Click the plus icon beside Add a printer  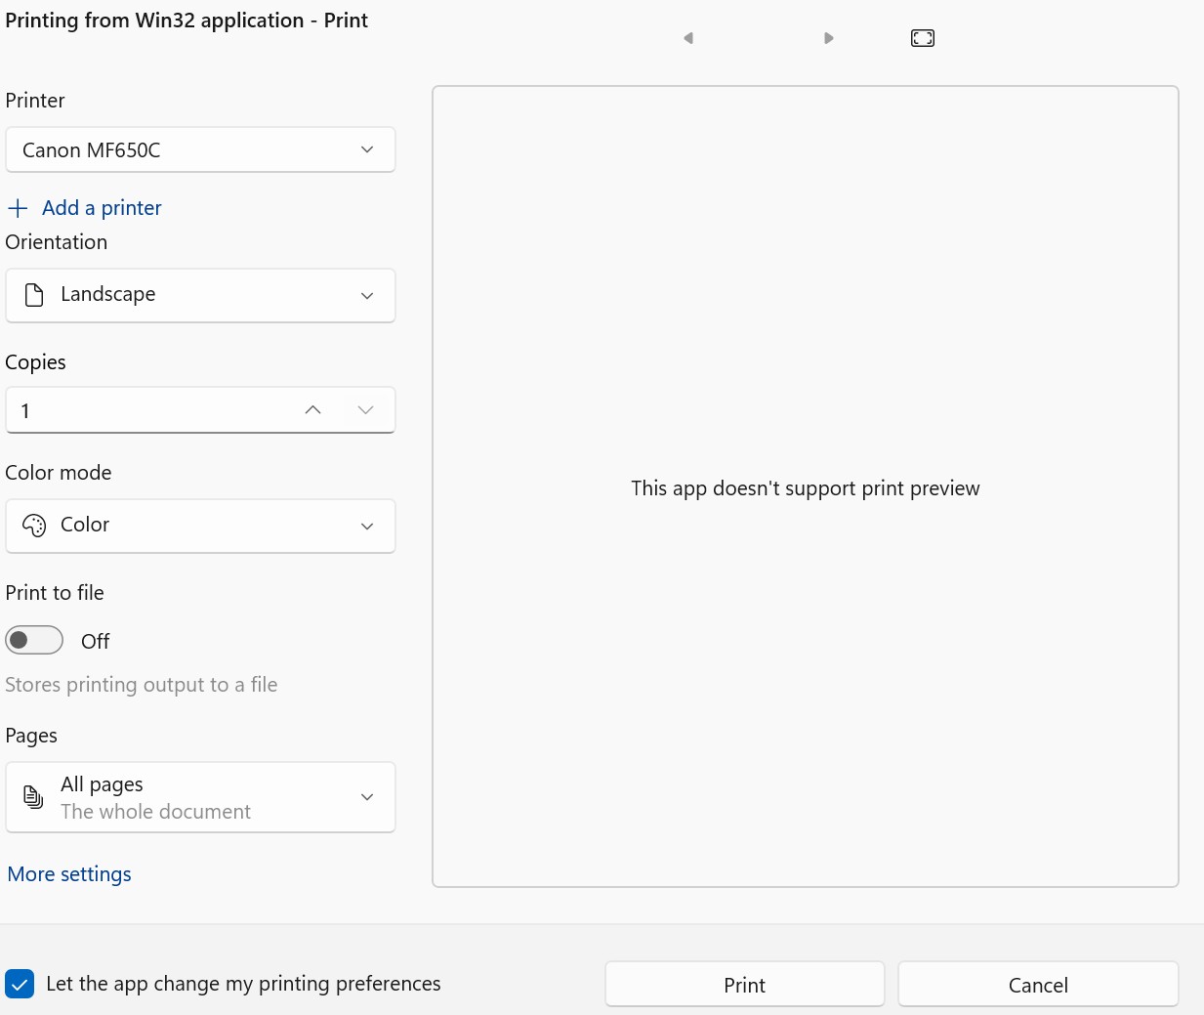[x=18, y=208]
